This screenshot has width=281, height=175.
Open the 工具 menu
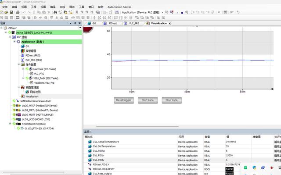pos(82,7)
